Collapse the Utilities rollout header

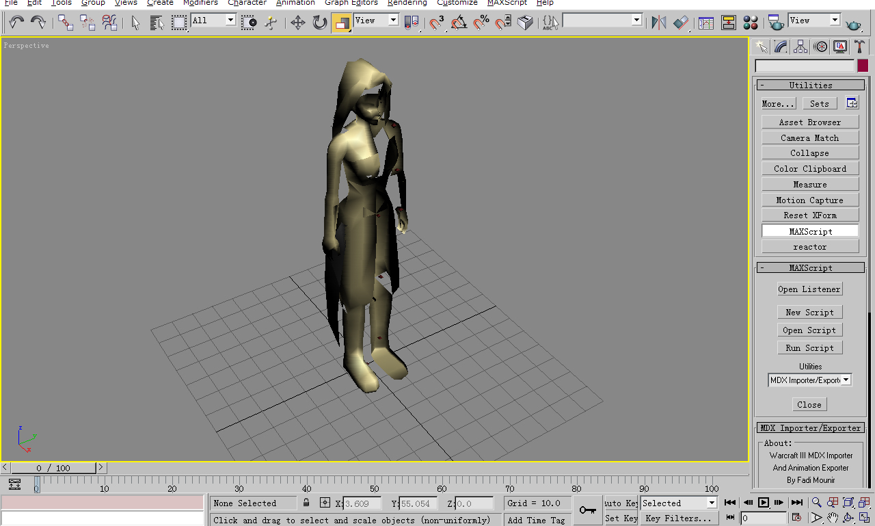(x=811, y=86)
